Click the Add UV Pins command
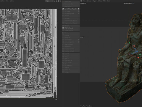Viewport: 142px width, 107px height. pos(71,2)
